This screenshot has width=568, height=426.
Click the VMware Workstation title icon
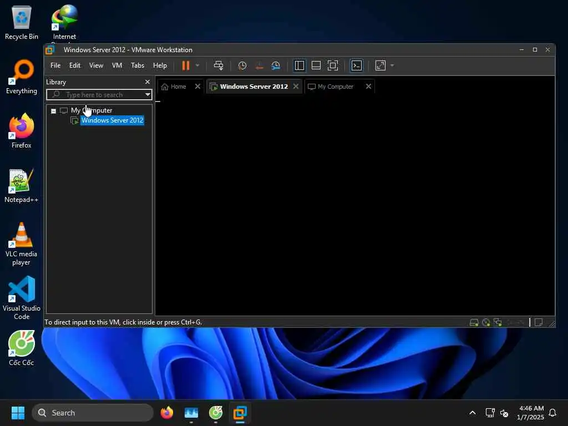[50, 50]
